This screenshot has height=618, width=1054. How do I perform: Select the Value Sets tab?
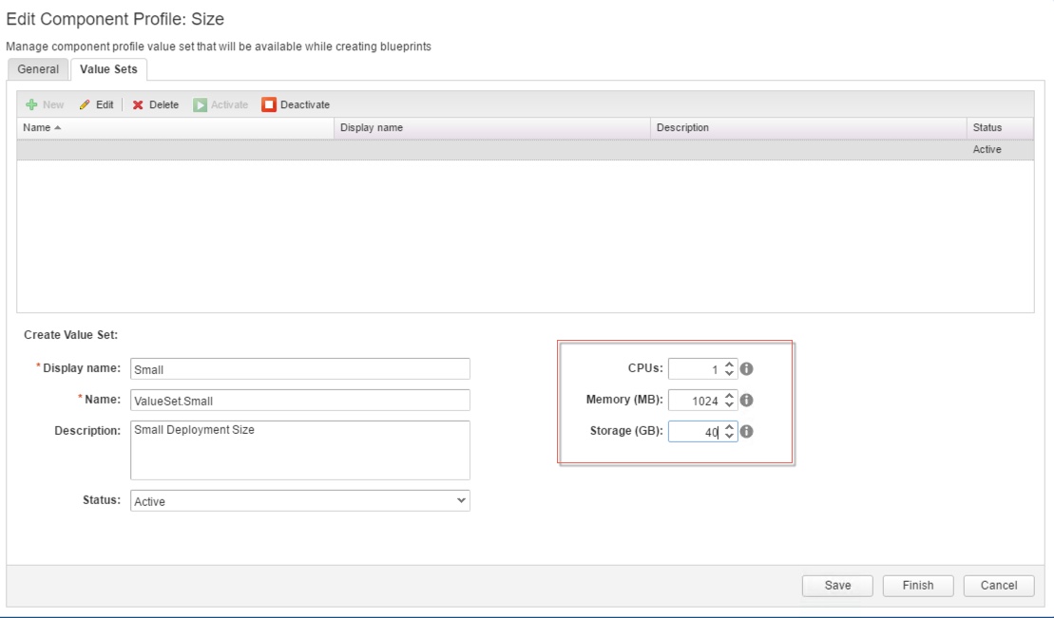pyautogui.click(x=108, y=69)
